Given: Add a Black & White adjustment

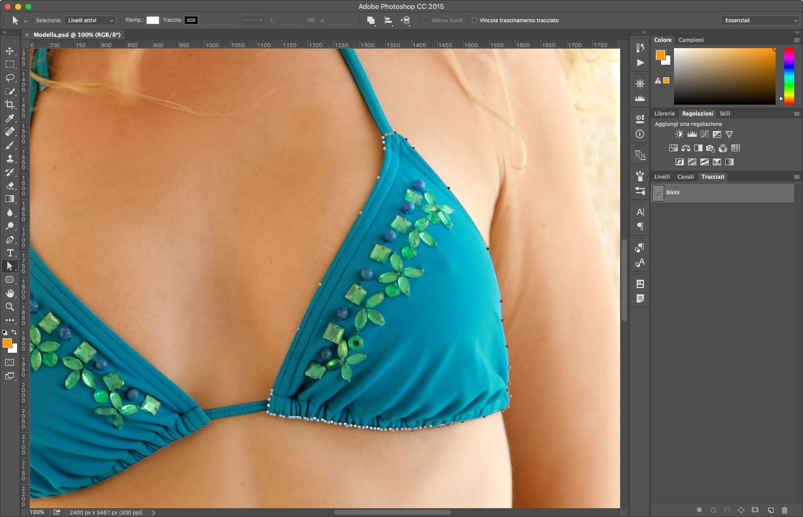Looking at the screenshot, I should pyautogui.click(x=698, y=148).
